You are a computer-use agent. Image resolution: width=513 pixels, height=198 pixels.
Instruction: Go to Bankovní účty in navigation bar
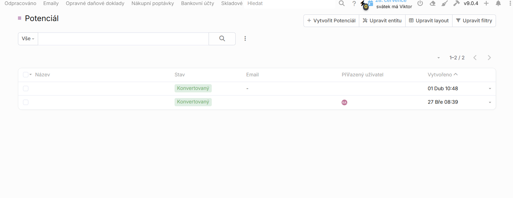click(x=197, y=3)
